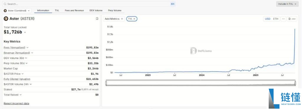Expand Revenue (Annualized) details

pyautogui.click(x=32, y=53)
